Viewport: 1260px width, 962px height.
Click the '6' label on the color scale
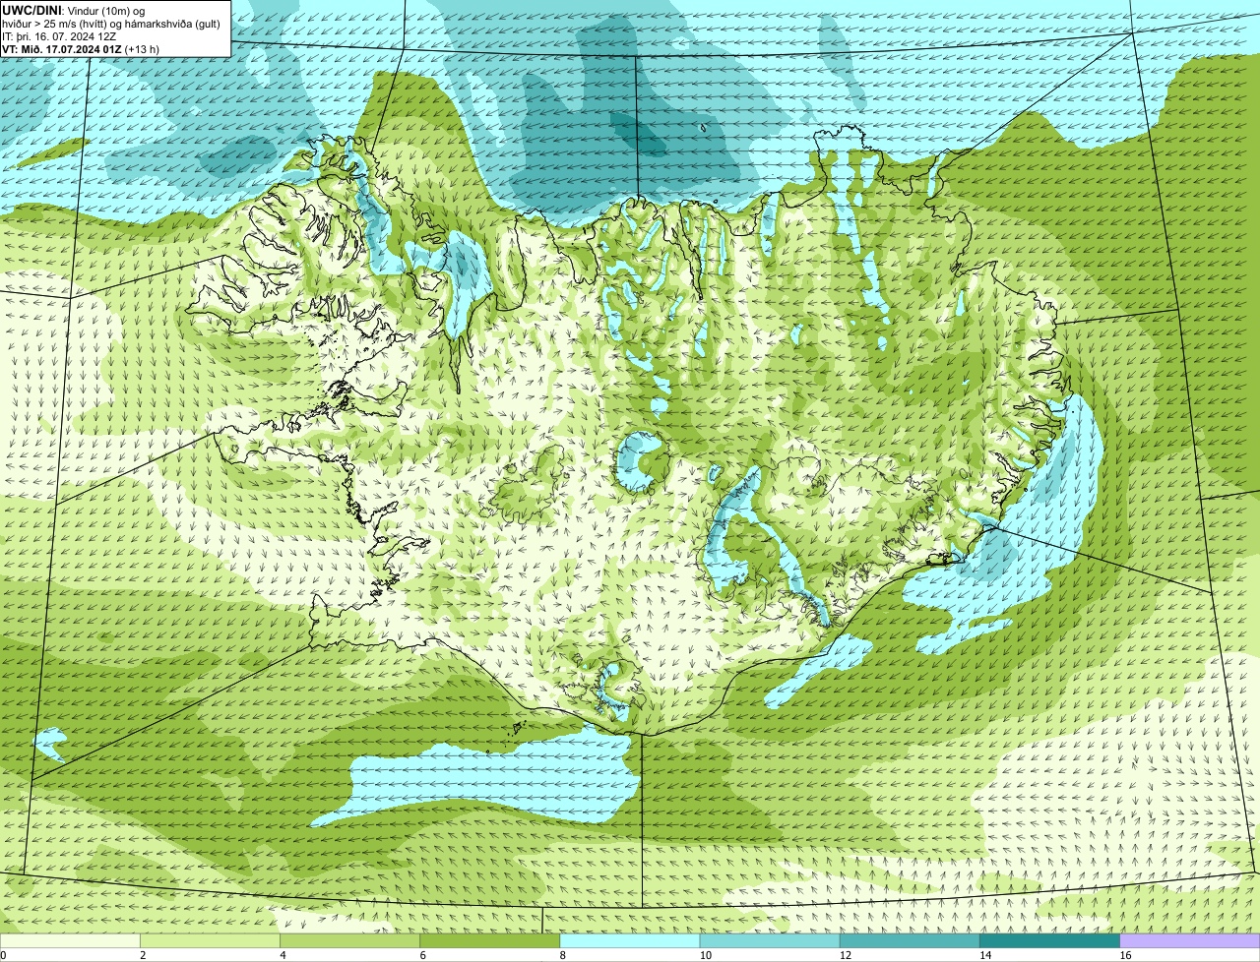point(422,955)
